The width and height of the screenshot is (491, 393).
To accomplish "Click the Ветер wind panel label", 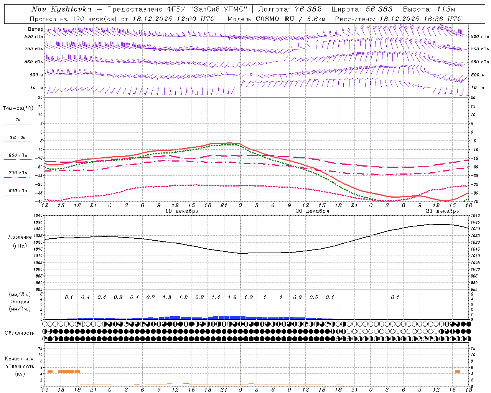I will [x=35, y=29].
